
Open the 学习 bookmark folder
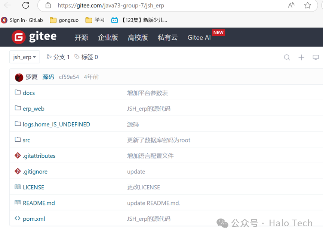tap(95, 20)
